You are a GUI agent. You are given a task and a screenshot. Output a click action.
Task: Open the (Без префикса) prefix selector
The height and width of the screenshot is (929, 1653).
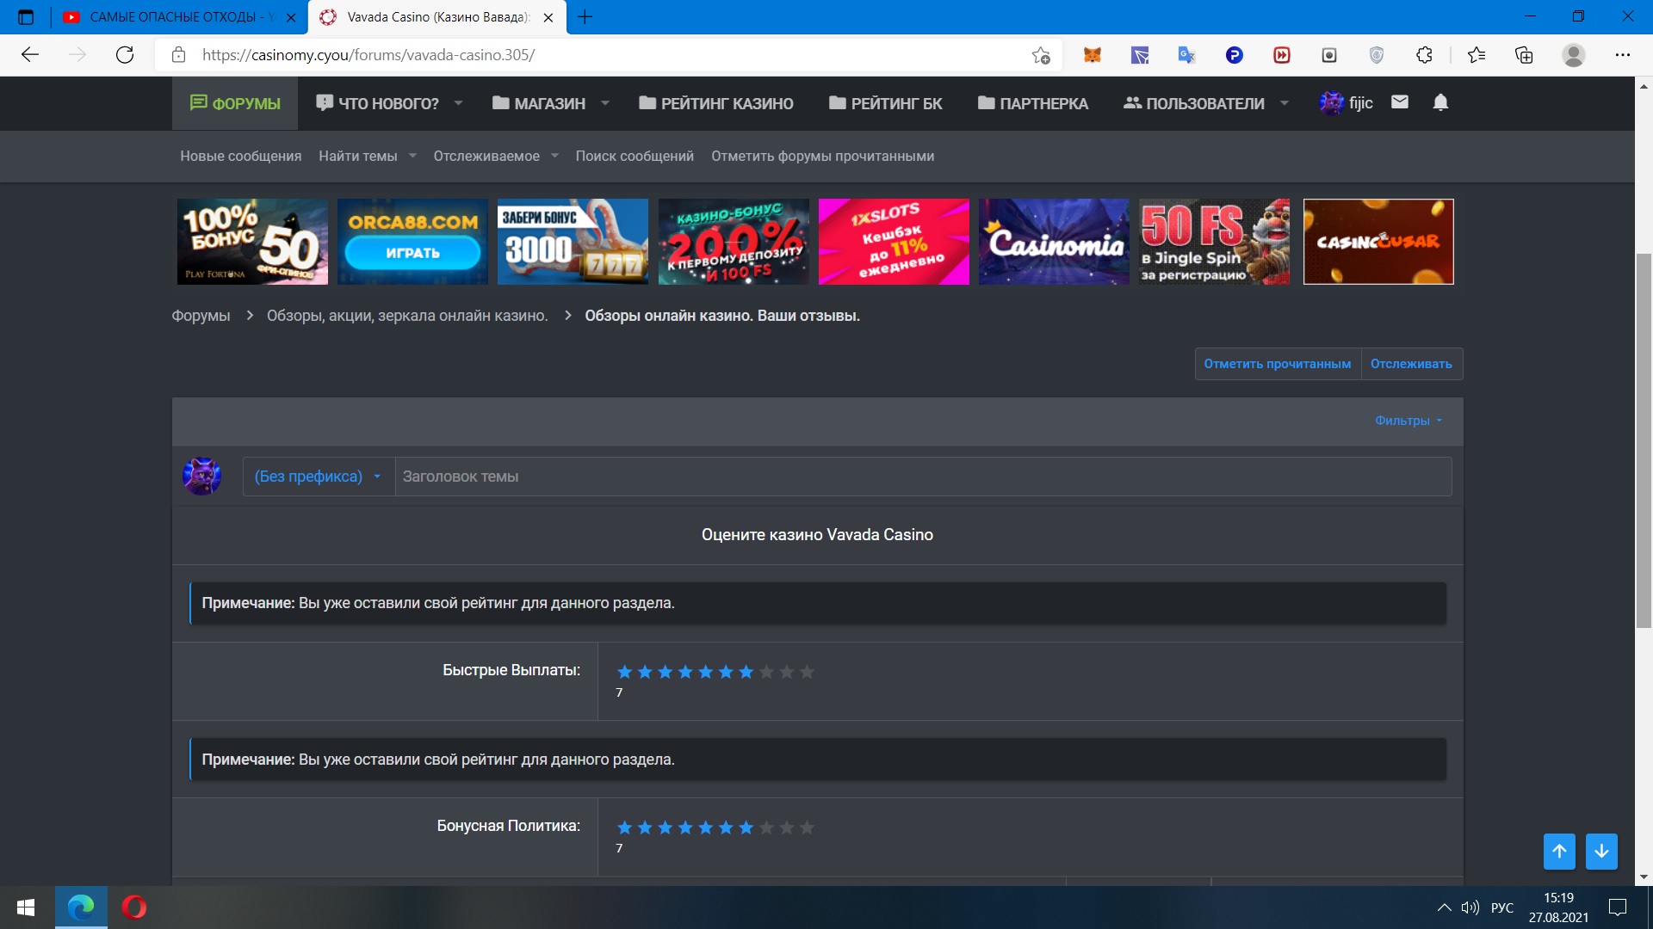tap(318, 477)
